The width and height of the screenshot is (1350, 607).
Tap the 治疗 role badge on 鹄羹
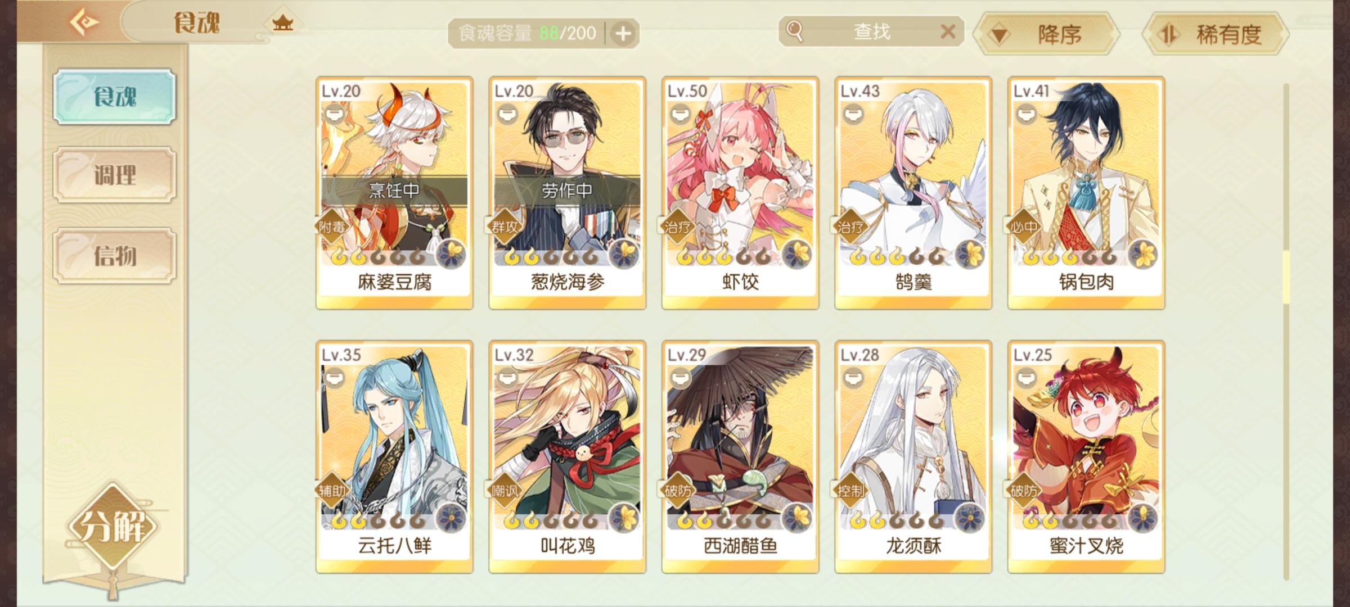click(x=850, y=227)
